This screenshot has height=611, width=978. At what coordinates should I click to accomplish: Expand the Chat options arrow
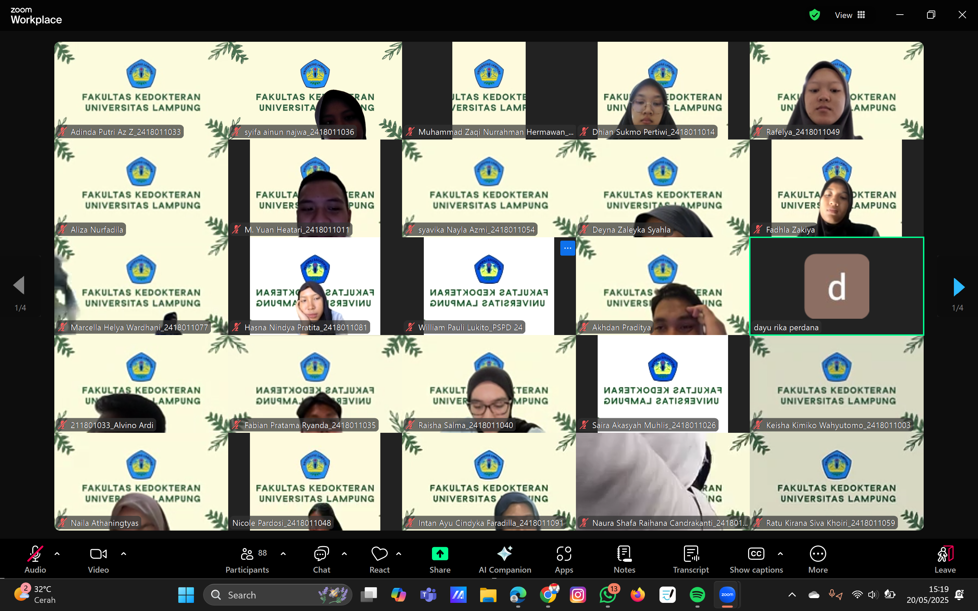[344, 554]
